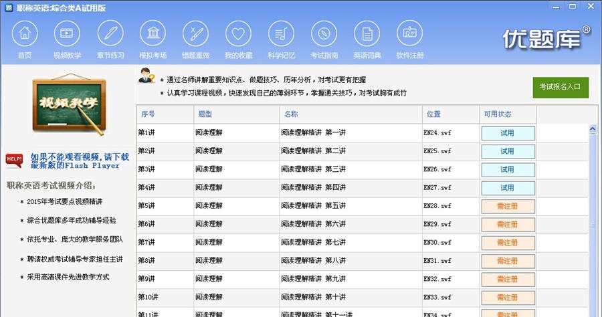
Task: Click the 可用状态 column header
Action: coord(508,114)
